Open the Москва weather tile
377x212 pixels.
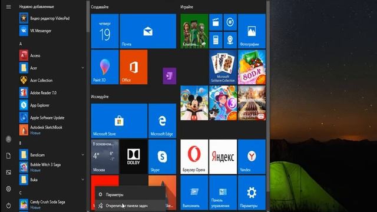point(105,157)
